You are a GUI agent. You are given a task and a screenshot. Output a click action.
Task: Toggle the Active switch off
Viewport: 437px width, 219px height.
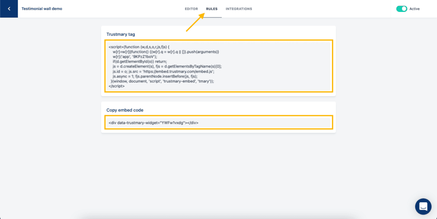tap(402, 9)
